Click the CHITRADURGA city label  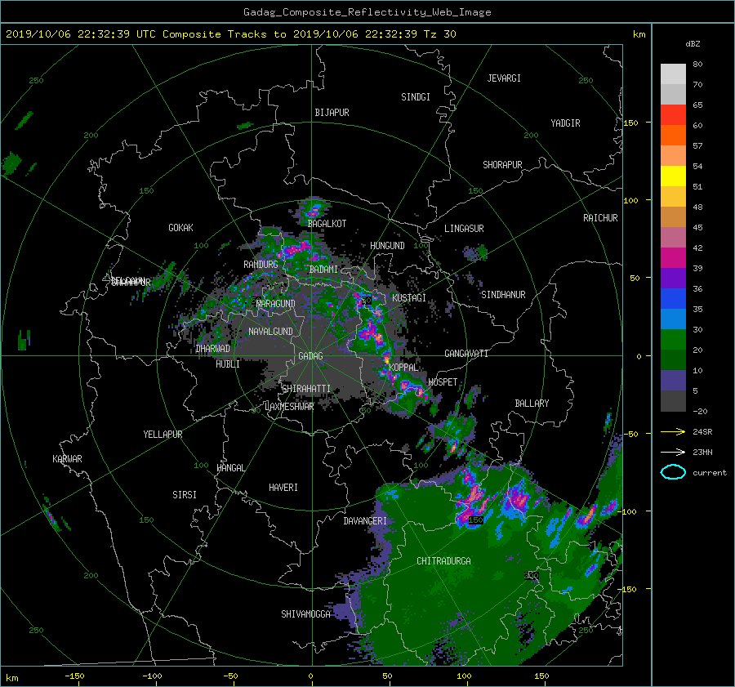[443, 561]
